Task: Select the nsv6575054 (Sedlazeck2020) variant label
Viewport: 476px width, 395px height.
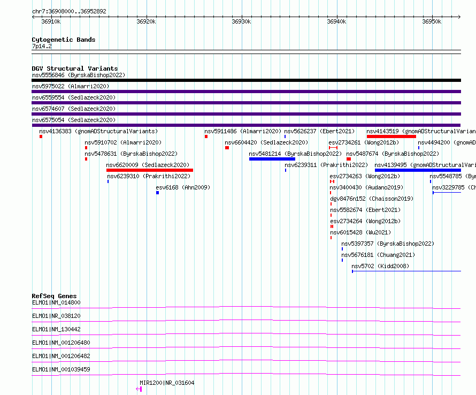Action: click(x=74, y=120)
